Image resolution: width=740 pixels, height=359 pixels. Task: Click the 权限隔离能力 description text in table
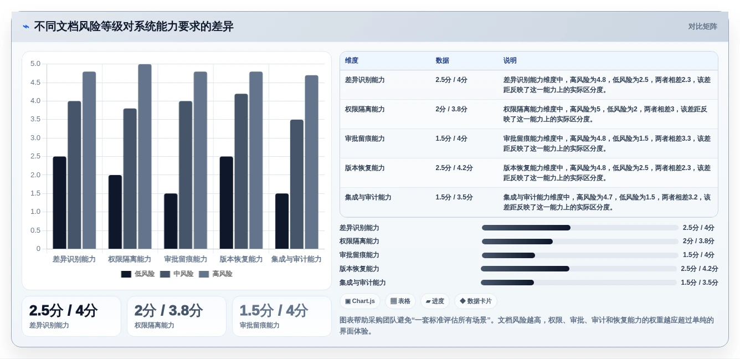(605, 114)
